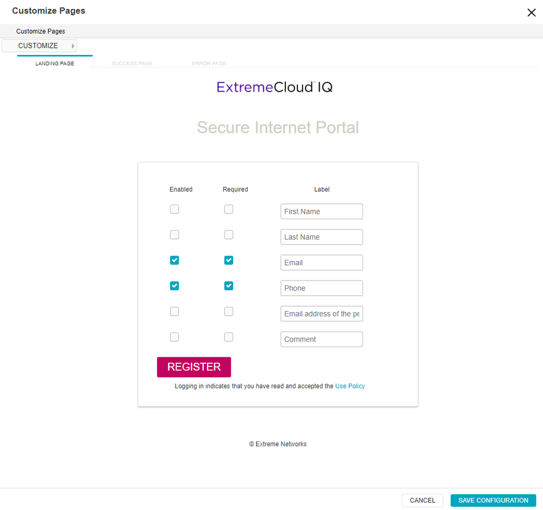Select the Secure Internet Portal heading
The image size is (543, 510).
(x=278, y=127)
